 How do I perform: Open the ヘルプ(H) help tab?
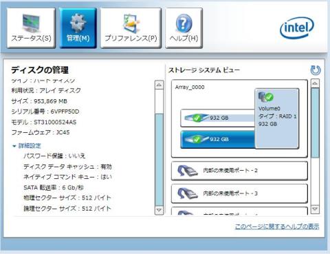(184, 28)
